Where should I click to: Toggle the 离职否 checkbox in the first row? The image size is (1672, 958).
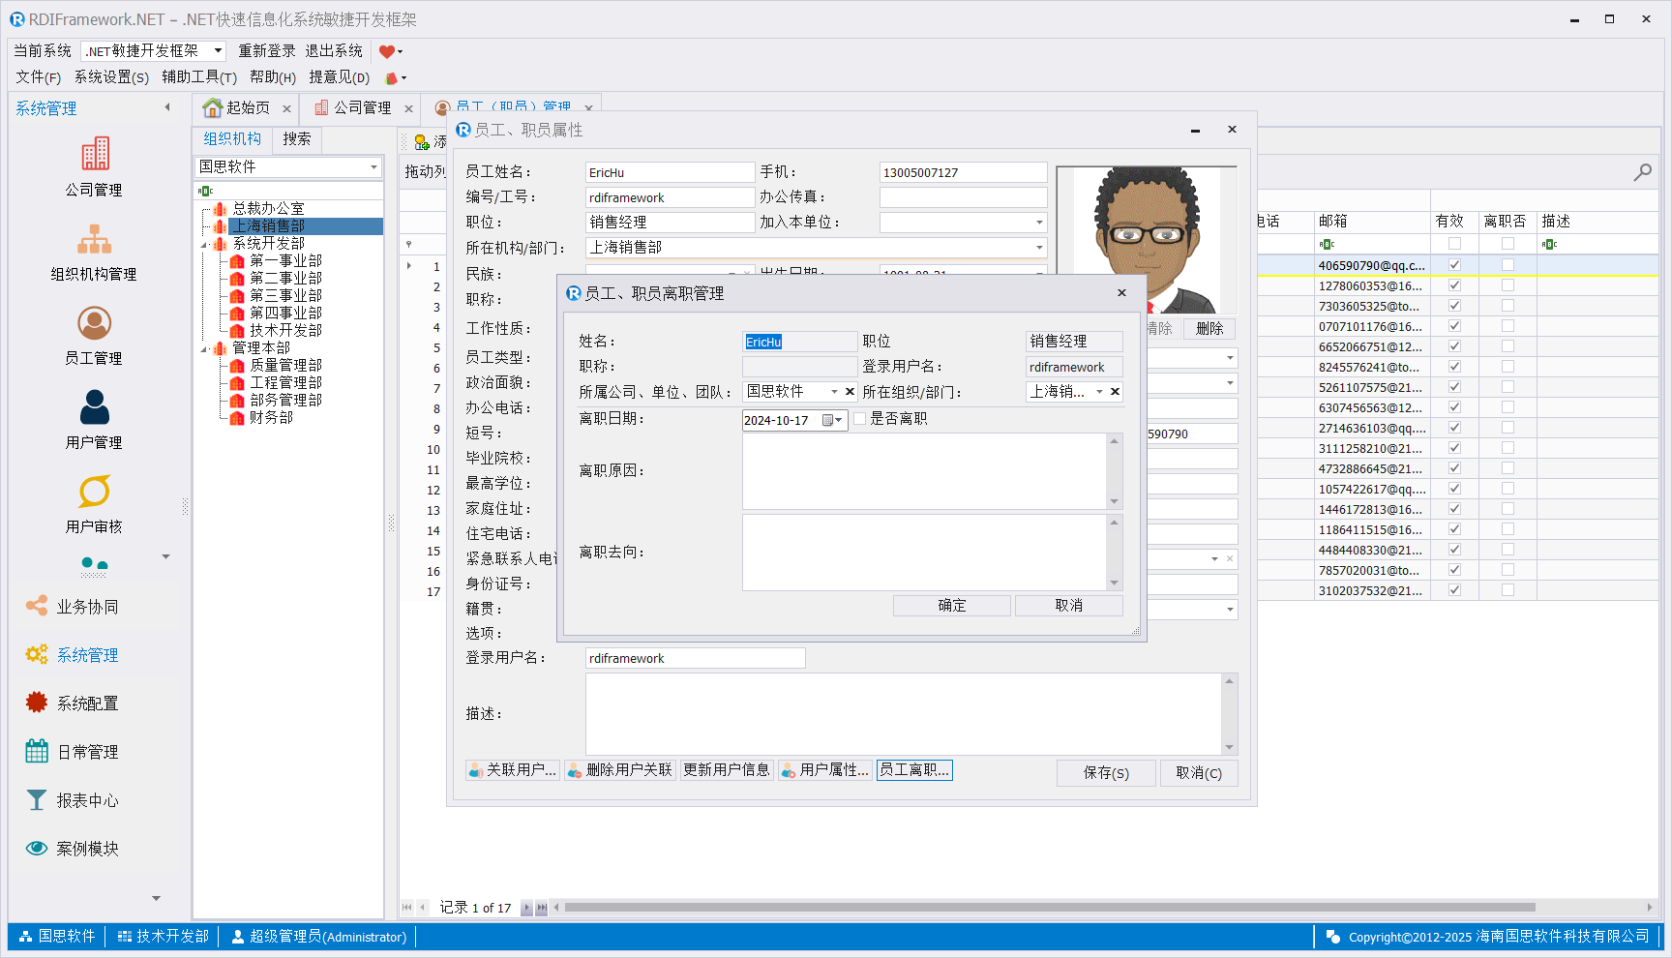coord(1508,265)
